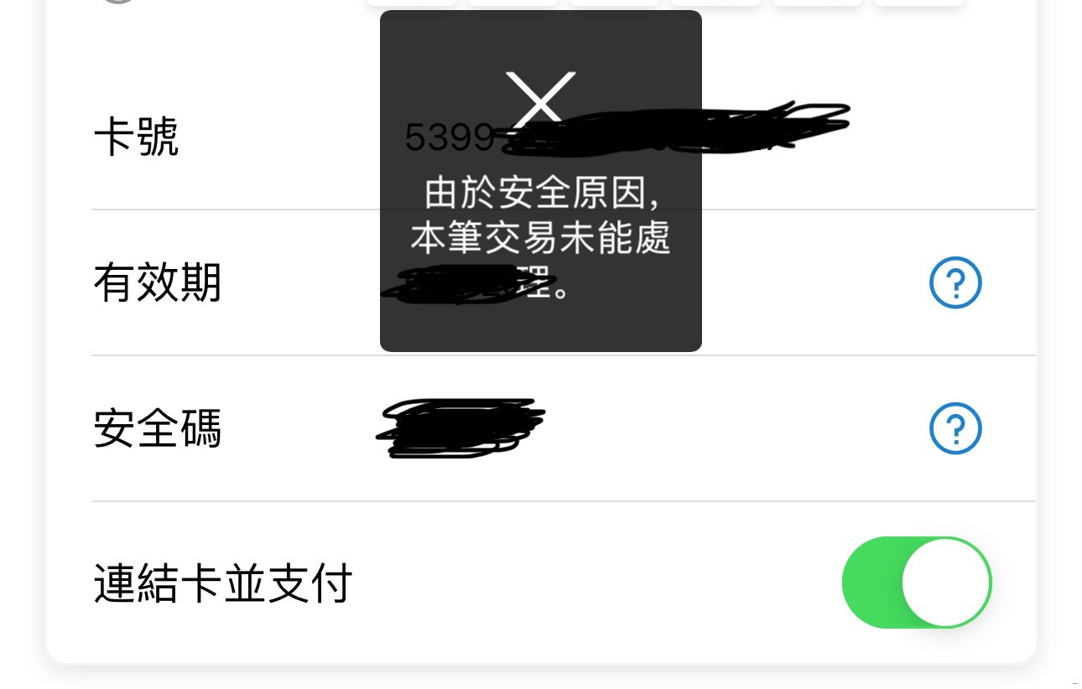Screen dimensions: 1082x689
Task: Open the help icon beside 安全碼
Action: (955, 429)
